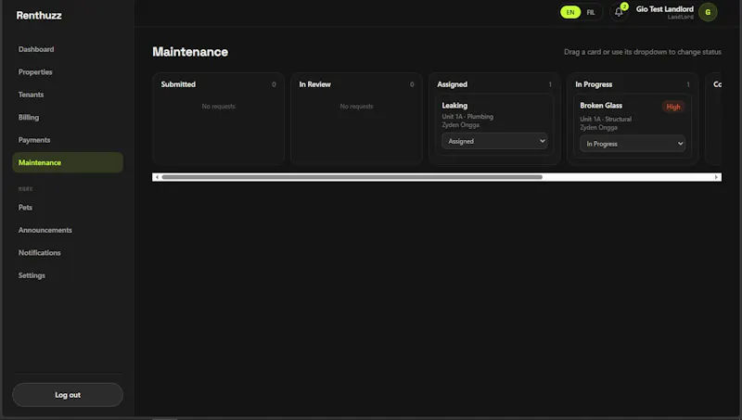Switch language to EN

(570, 12)
